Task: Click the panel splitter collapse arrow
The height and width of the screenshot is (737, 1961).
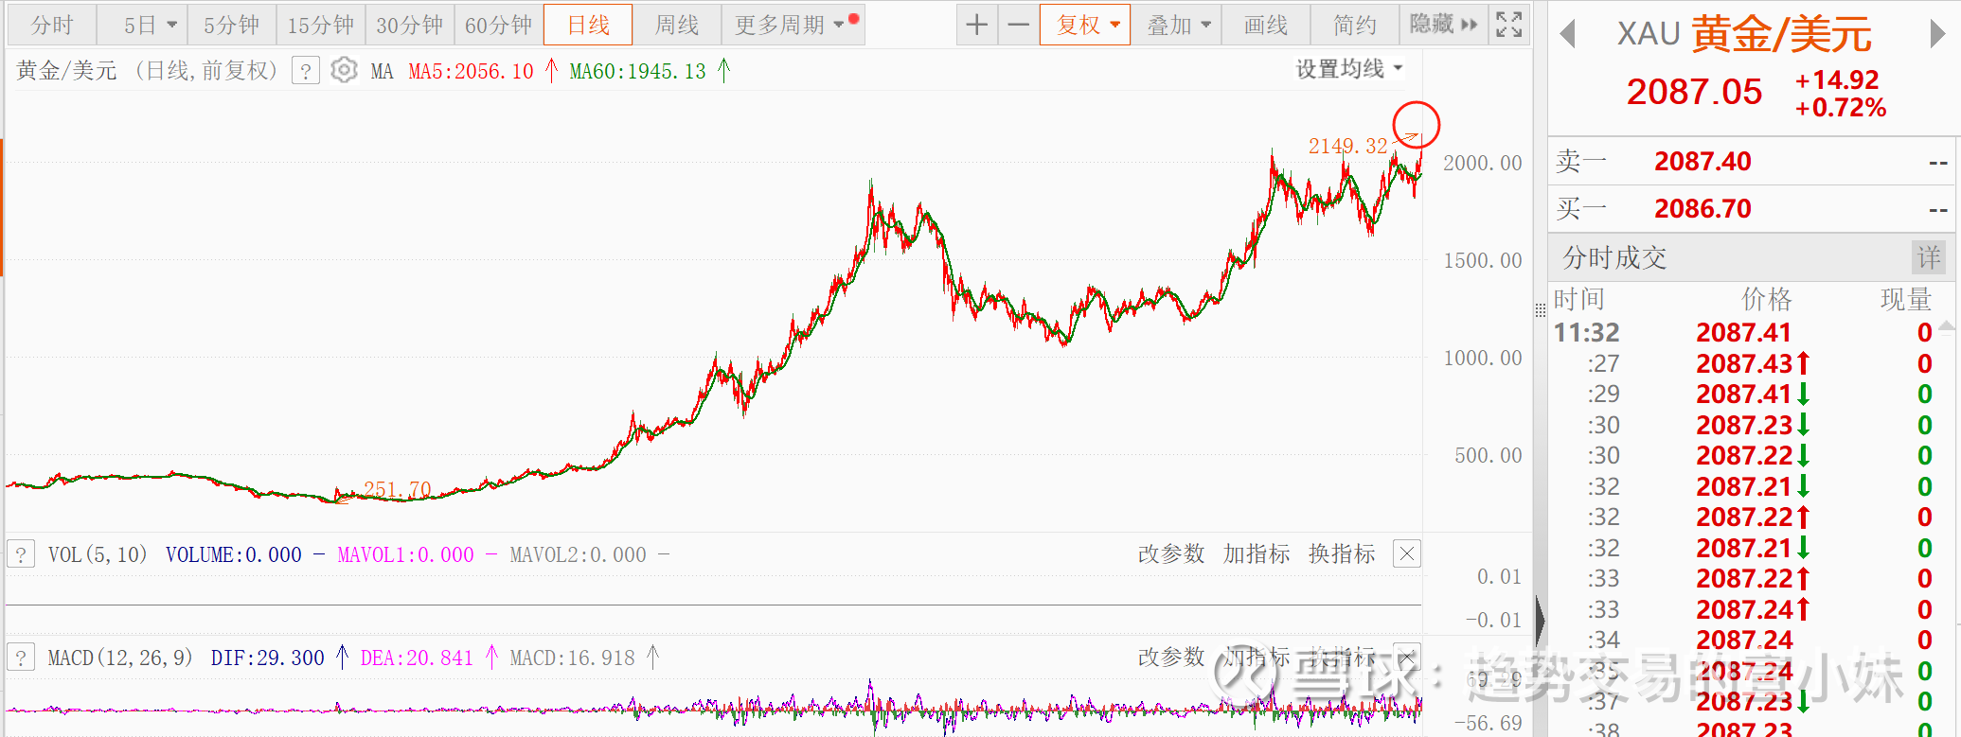Action: pos(1540,621)
